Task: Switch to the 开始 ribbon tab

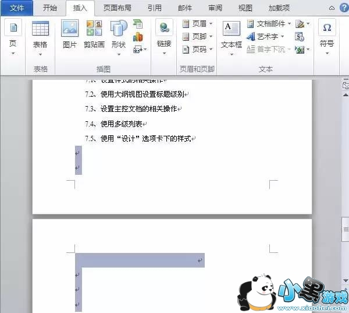Action: (50, 8)
